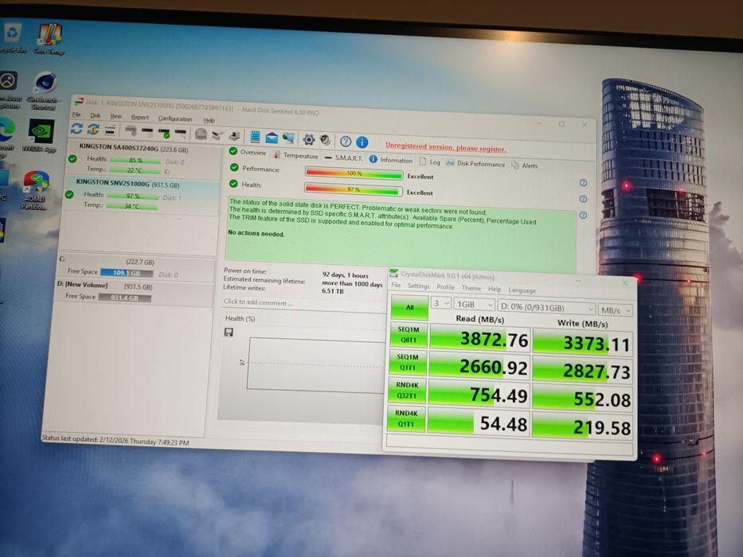Open help with question mark toolbar icon
Viewport: 743px width, 557px height.
[x=346, y=141]
